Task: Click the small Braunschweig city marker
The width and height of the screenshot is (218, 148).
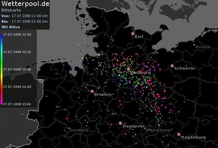Action: pyautogui.click(x=145, y=128)
